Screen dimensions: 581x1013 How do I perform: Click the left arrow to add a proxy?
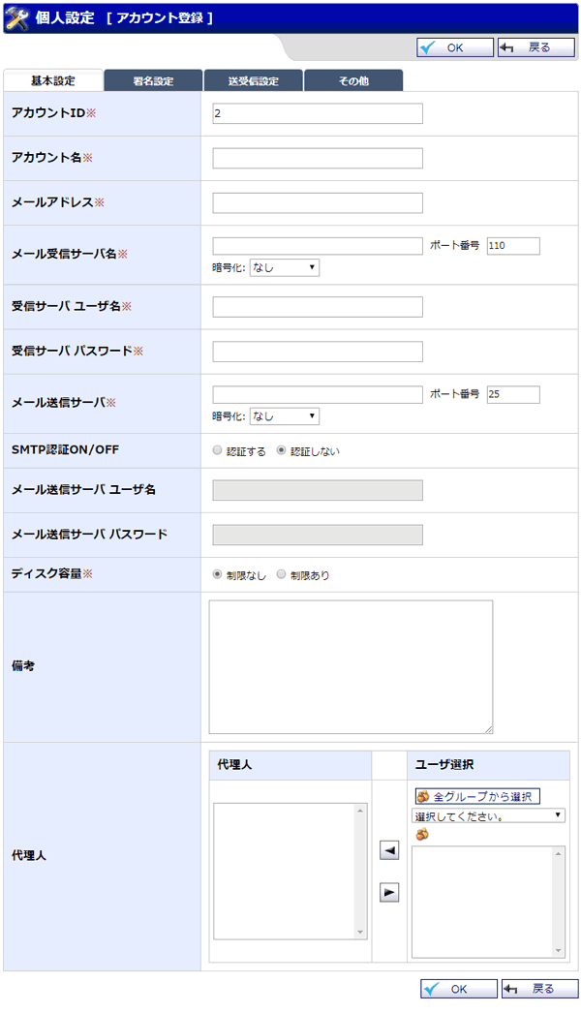click(x=389, y=850)
